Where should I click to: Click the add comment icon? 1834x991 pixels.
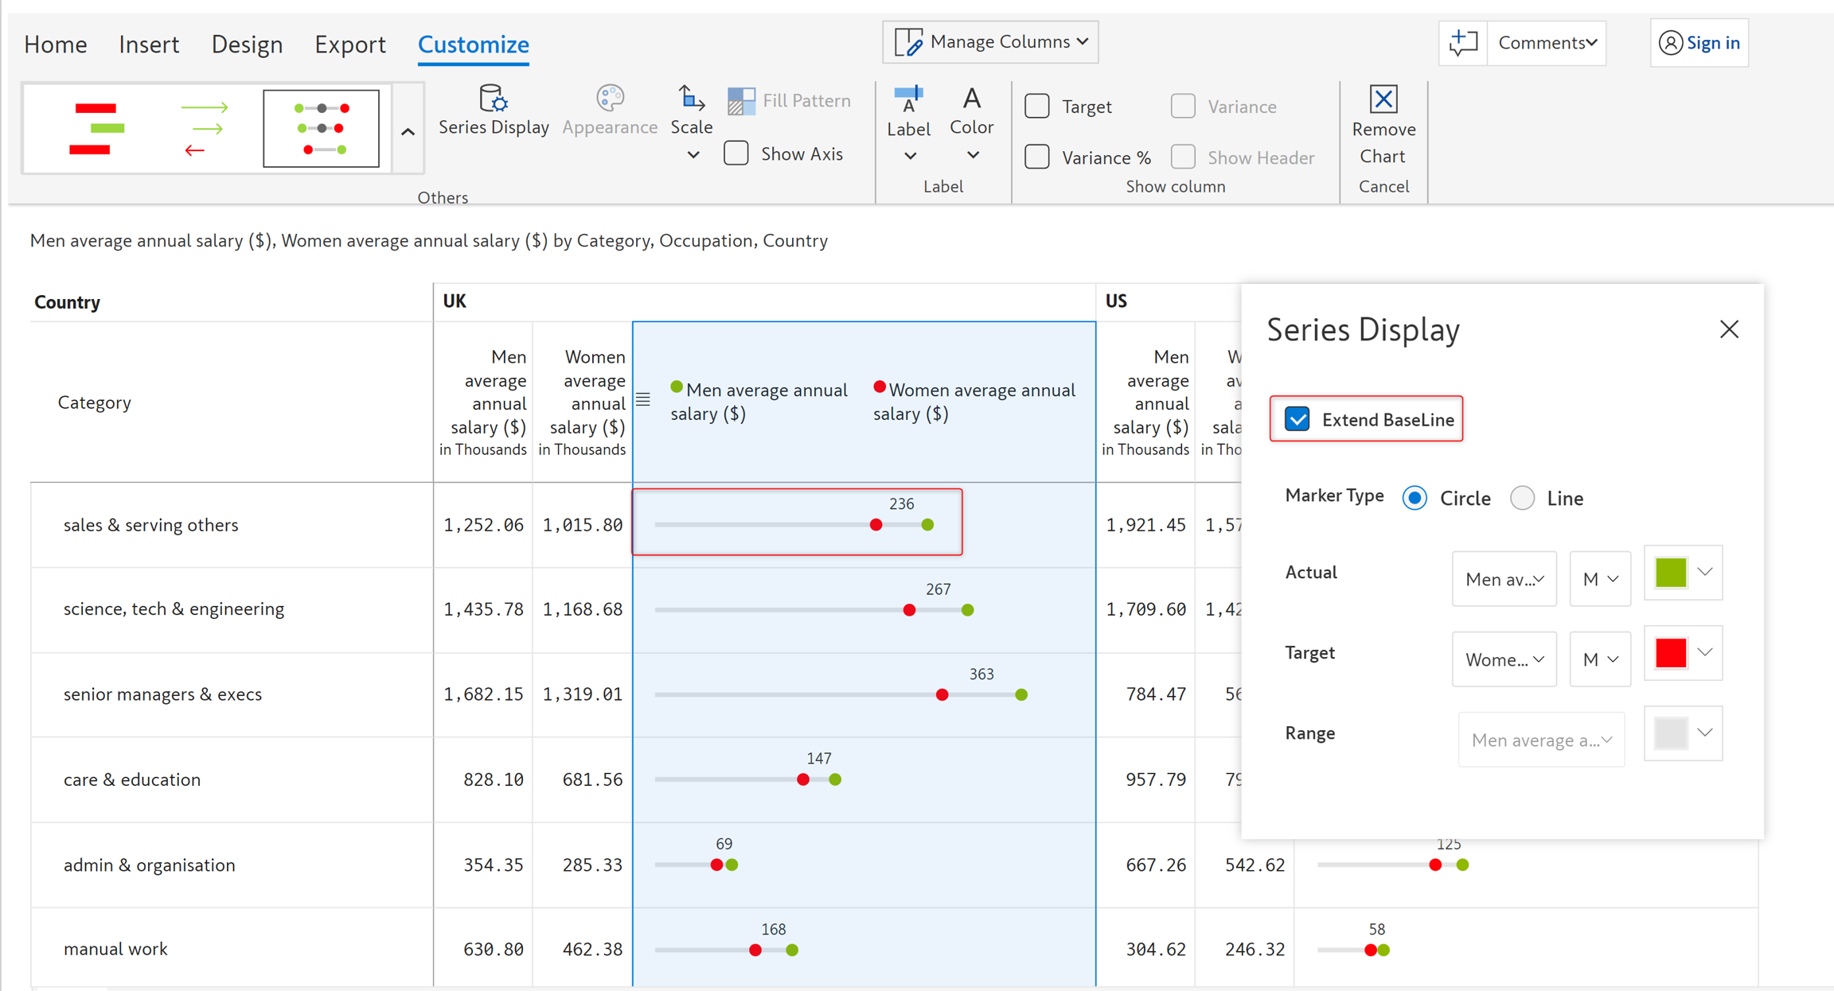(1463, 43)
